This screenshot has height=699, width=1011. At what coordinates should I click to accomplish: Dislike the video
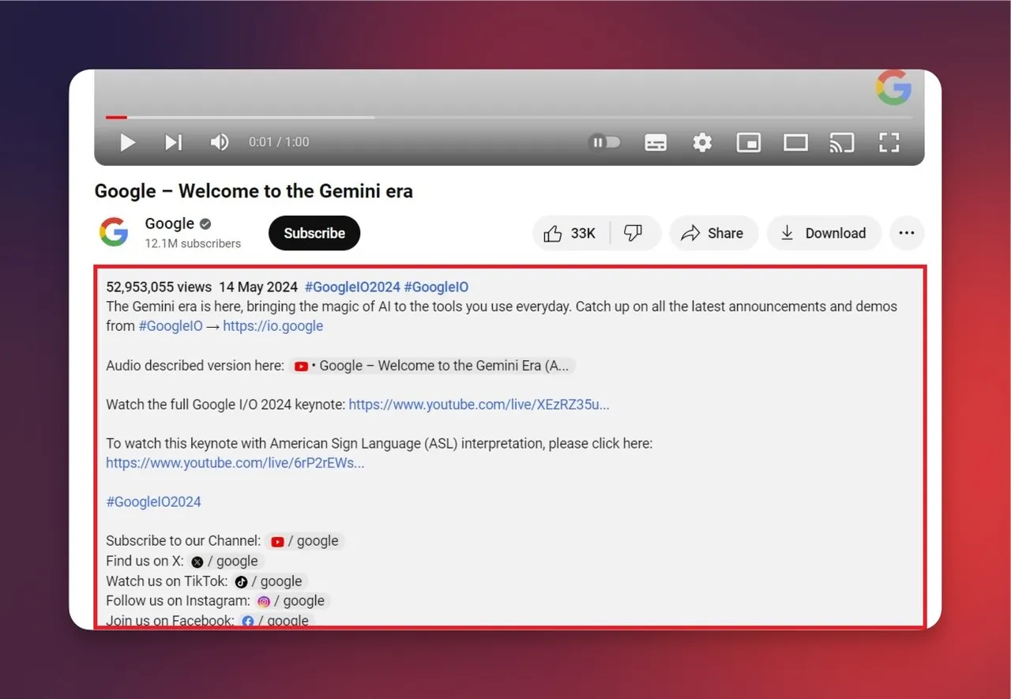click(x=634, y=233)
